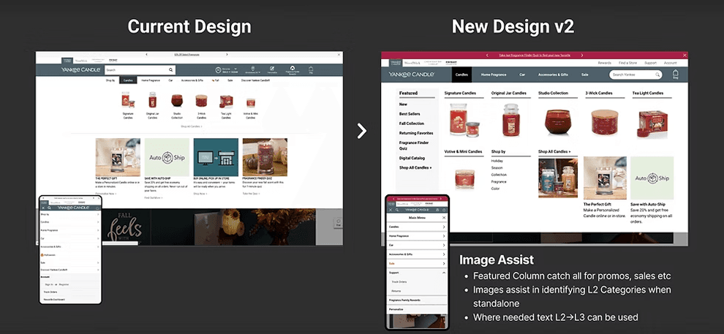Image resolution: width=724 pixels, height=334 pixels.
Task: Select Candles tab in New Design nav bar
Action: [461, 75]
